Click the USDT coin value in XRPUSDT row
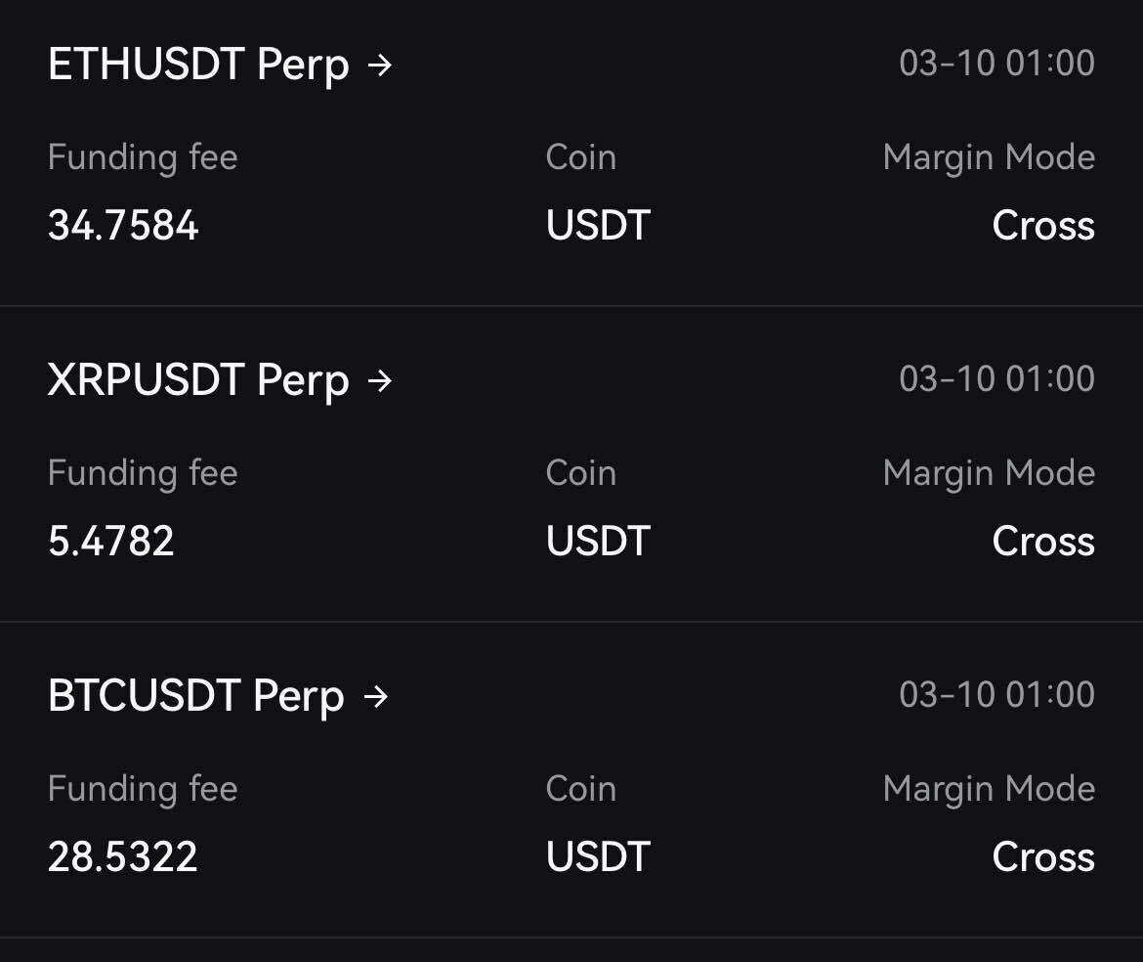The height and width of the screenshot is (962, 1143). 598,542
